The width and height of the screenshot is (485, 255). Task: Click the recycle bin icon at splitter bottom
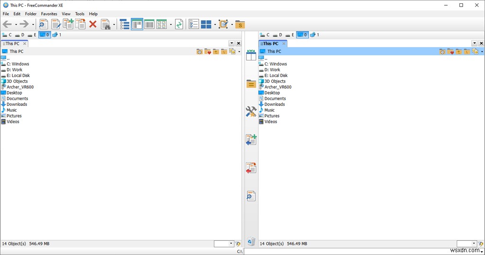[x=251, y=241]
